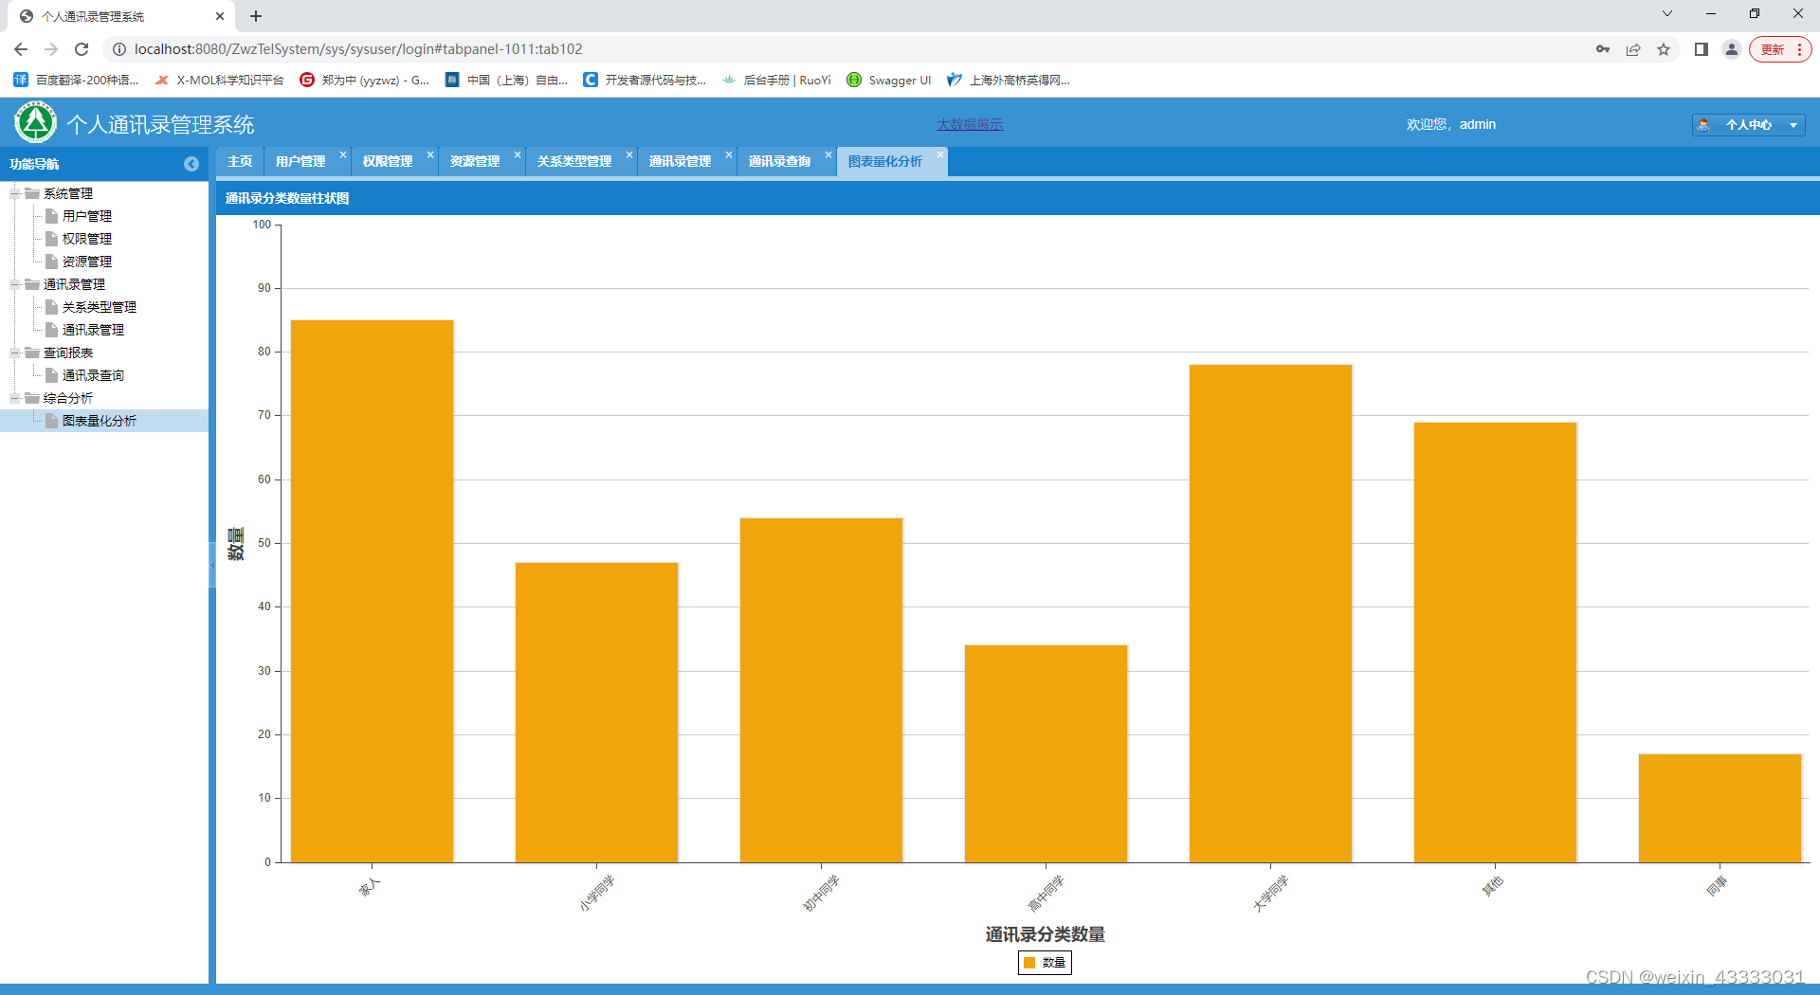1820x995 pixels.
Task: View site information icon in address bar
Action: (x=119, y=49)
